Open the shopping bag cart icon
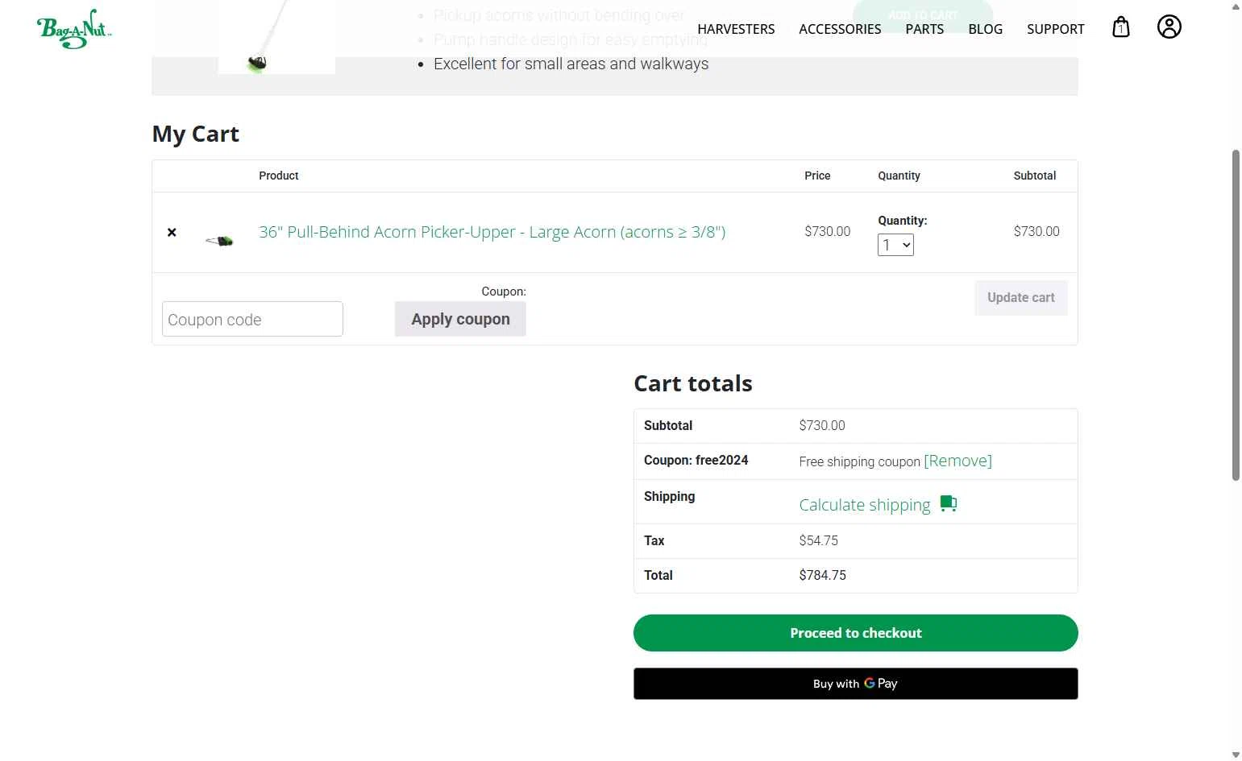 tap(1120, 27)
